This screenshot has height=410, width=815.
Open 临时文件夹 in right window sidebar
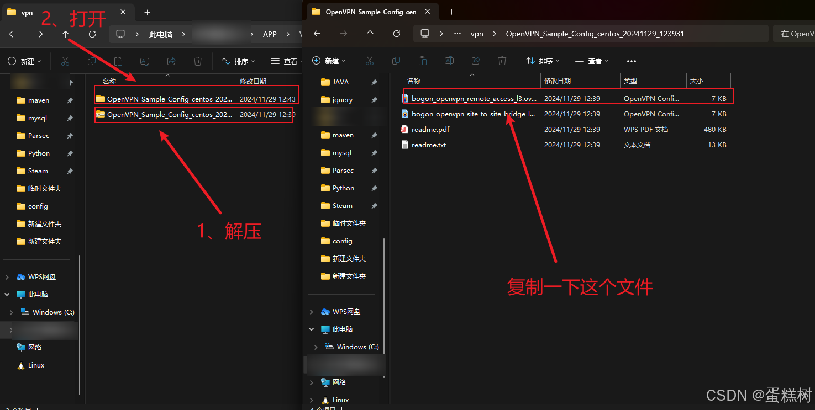349,223
